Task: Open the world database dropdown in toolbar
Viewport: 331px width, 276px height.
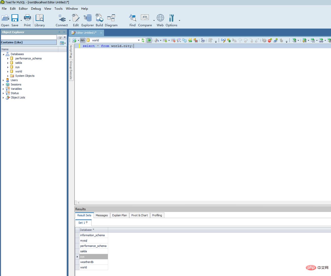Action: 139,40
